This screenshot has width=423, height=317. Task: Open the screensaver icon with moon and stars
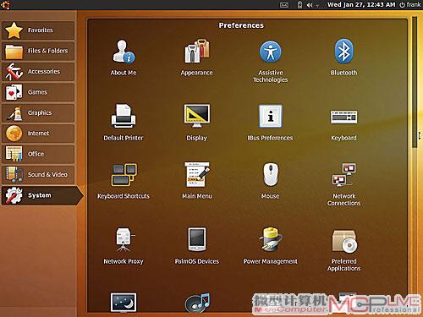coord(124,302)
